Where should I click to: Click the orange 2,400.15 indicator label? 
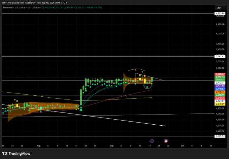pyautogui.click(x=220, y=92)
